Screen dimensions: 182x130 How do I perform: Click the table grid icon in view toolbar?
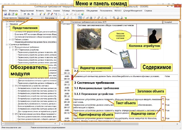click(91, 18)
